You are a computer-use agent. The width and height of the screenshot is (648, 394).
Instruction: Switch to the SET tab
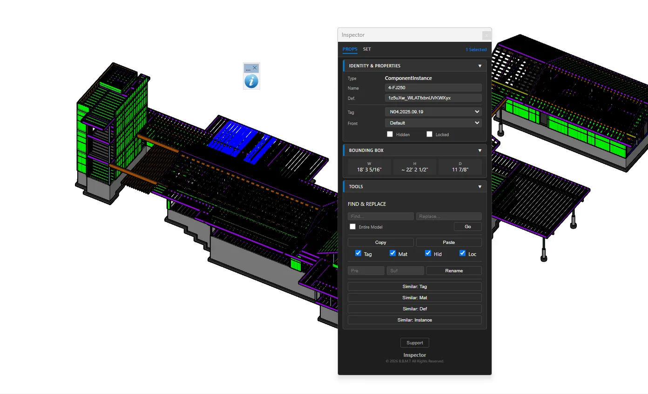367,49
